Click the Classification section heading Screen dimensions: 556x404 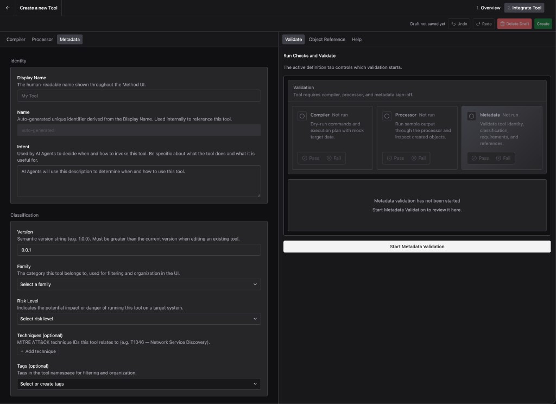point(24,215)
